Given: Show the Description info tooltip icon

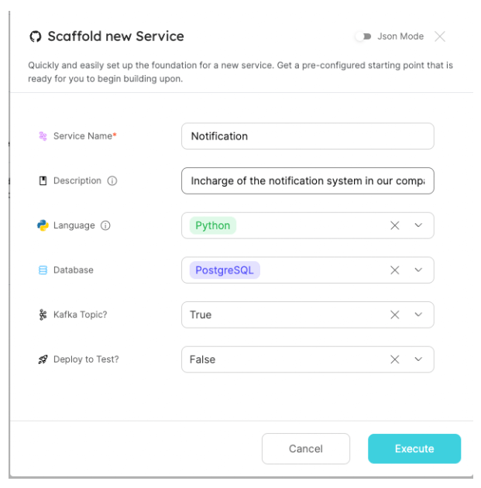Looking at the screenshot, I should [112, 181].
